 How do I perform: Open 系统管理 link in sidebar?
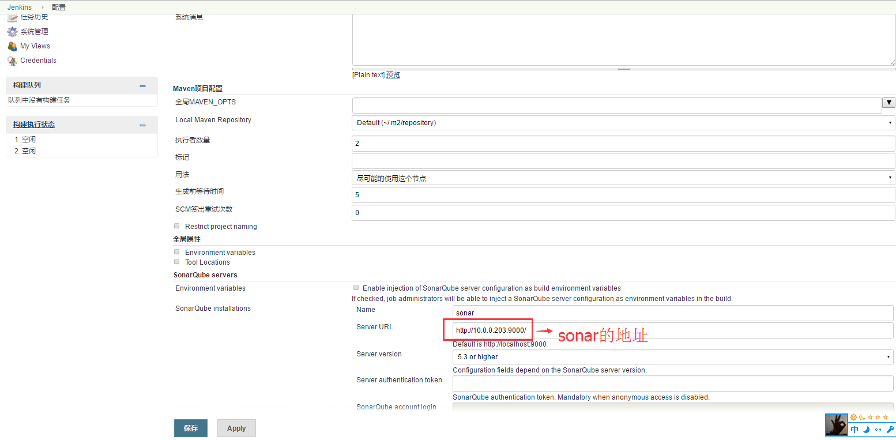[35, 32]
